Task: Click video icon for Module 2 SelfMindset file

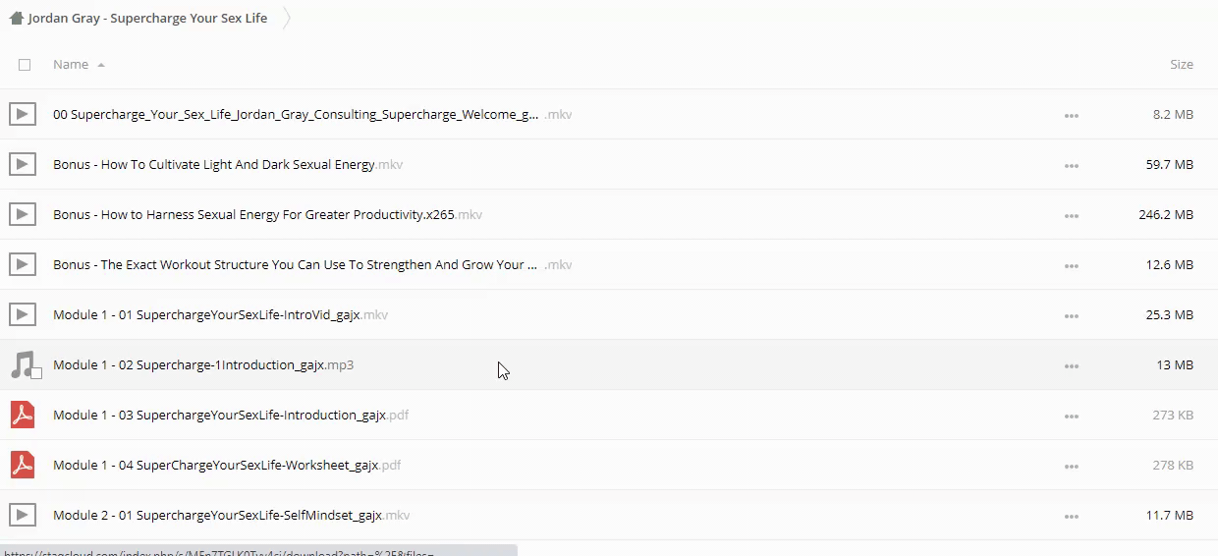Action: (23, 515)
